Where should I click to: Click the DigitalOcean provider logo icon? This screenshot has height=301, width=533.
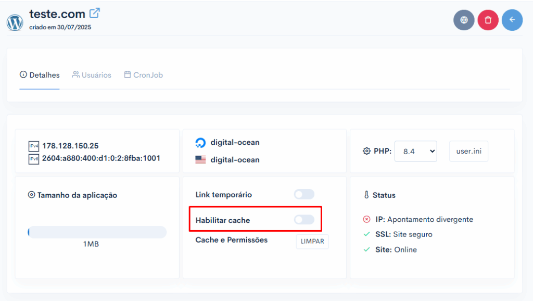pos(200,143)
